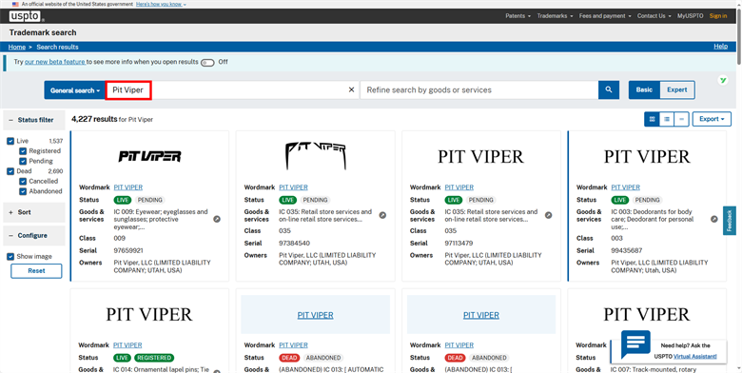Click the green extension icon near Expert

(x=723, y=80)
